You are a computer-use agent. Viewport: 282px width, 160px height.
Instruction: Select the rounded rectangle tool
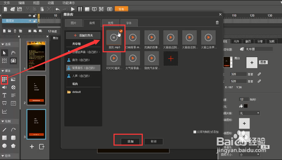coord(13,138)
